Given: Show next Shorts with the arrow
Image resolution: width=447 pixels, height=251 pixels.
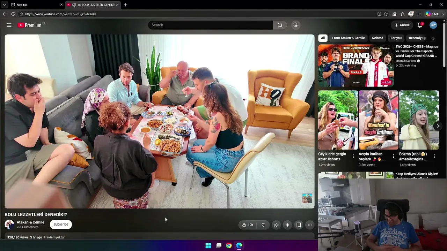Looking at the screenshot, I should point(438,126).
